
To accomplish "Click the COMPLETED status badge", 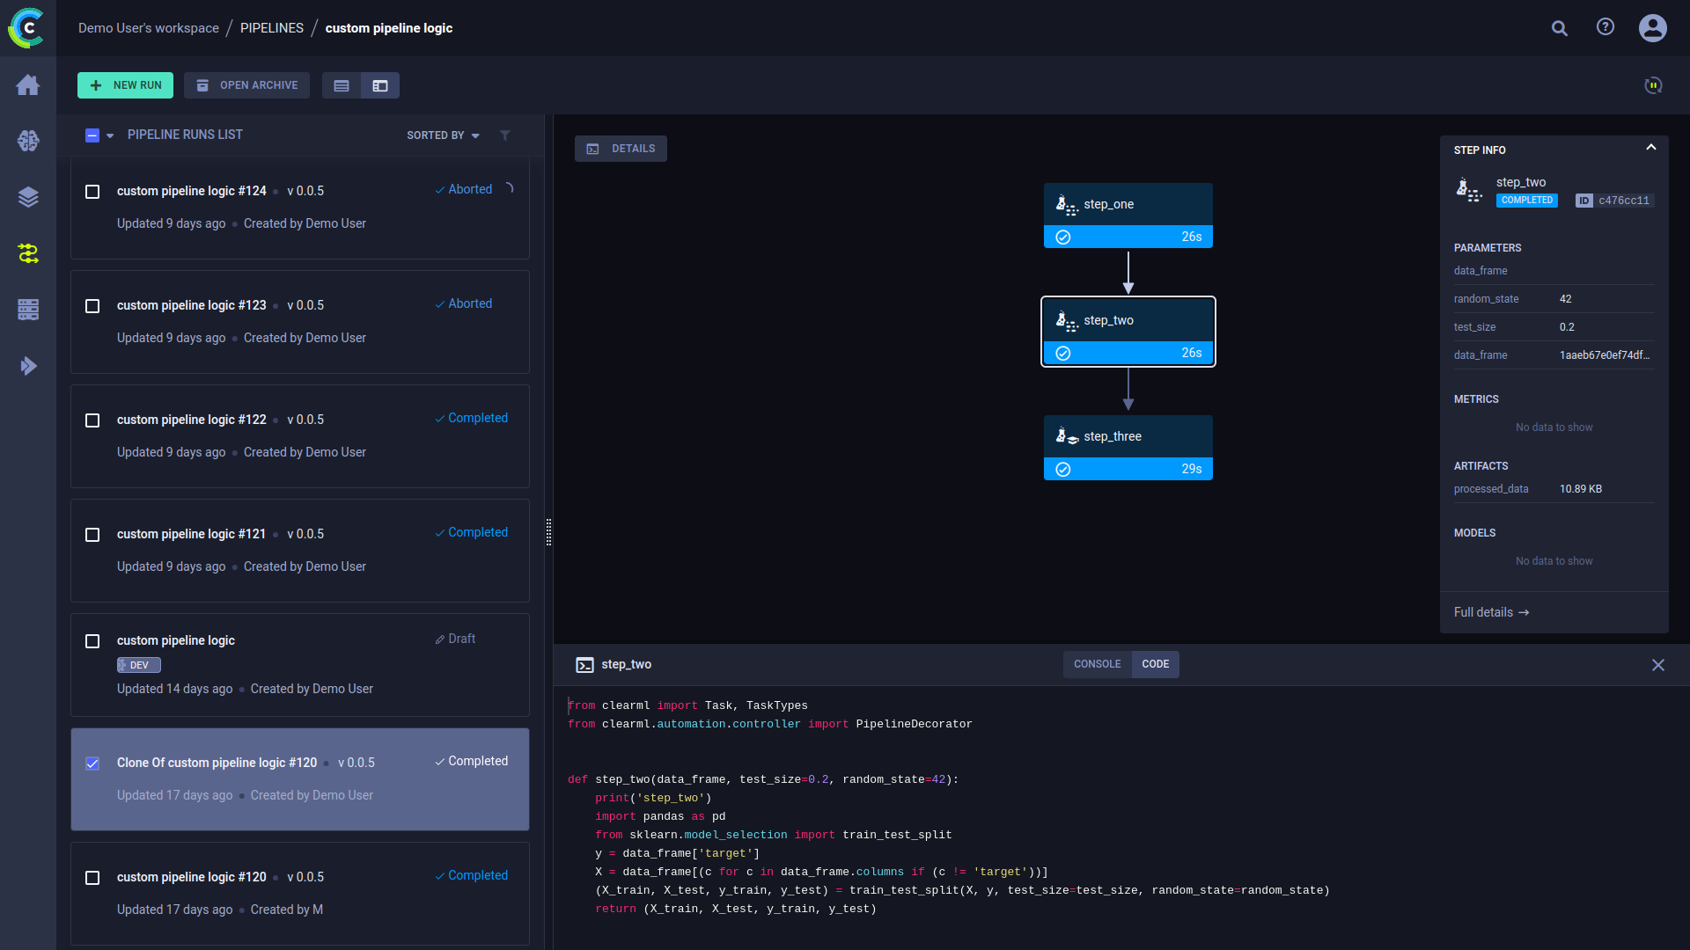I will click(x=1527, y=201).
